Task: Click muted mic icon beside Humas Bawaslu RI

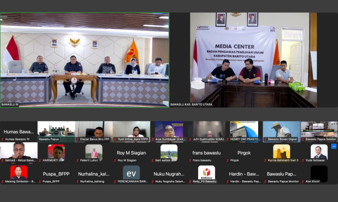Action: point(3,139)
